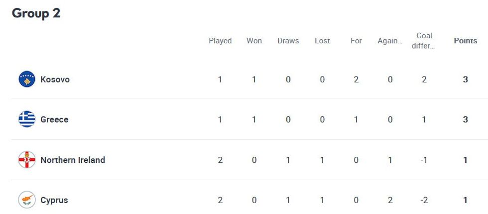
Task: Click the Greece flag icon
Action: coord(27,120)
